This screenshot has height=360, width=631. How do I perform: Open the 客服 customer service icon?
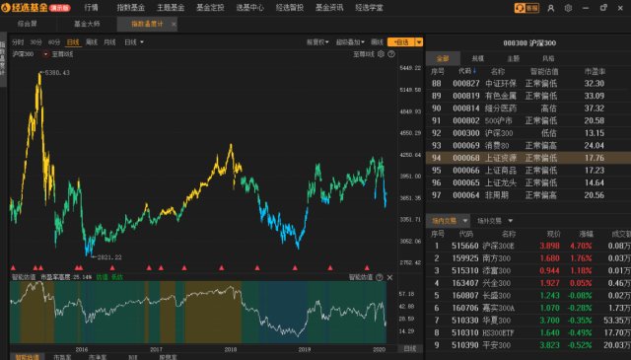point(526,8)
